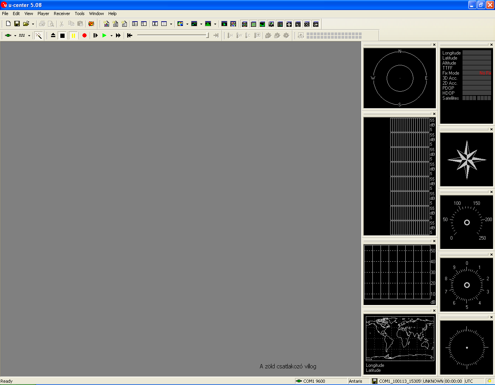Toggle the yellow pause button
The image size is (495, 385).
(x=73, y=36)
